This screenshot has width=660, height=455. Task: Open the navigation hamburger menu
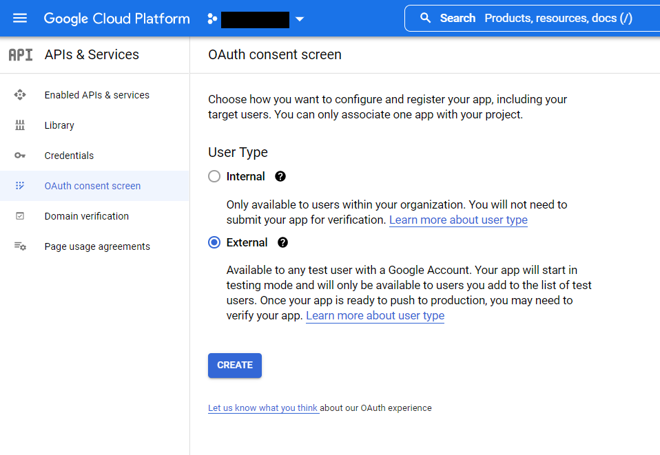(x=19, y=18)
